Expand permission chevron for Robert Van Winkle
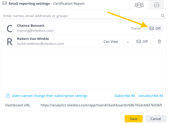The height and width of the screenshot is (125, 169). point(128,42)
